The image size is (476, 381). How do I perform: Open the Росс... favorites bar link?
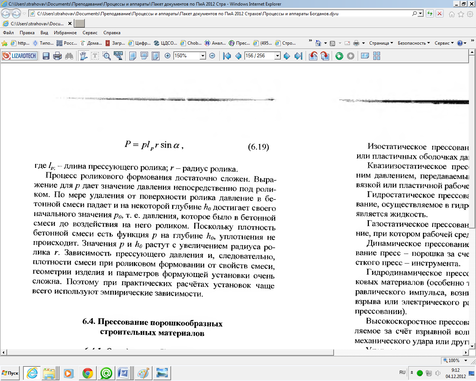tap(67, 43)
